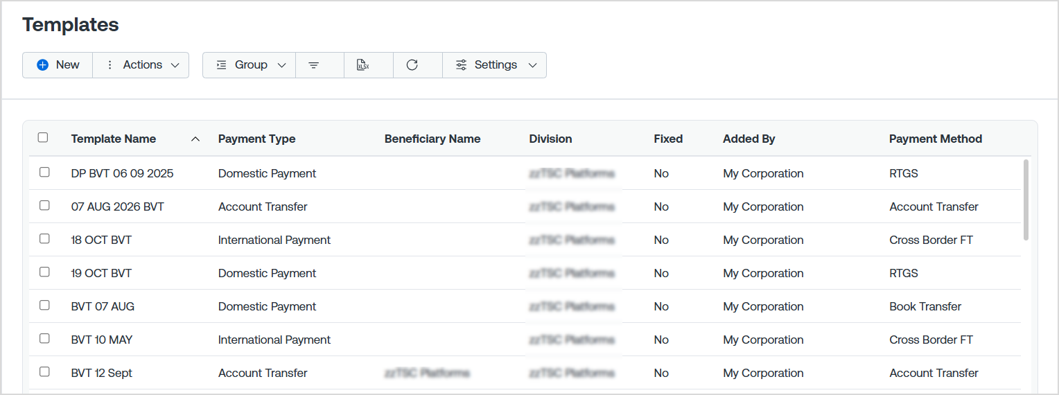Open template 07 AUG 2026 BVT

pos(118,207)
